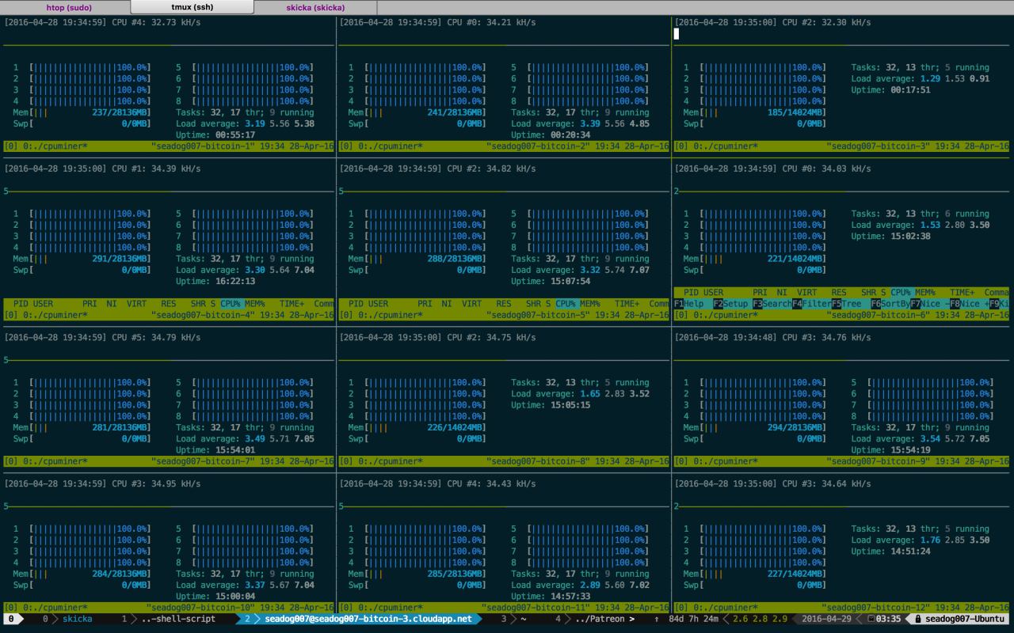Open tmux window 4 ../Patreon
The image size is (1014, 633).
tap(595, 619)
